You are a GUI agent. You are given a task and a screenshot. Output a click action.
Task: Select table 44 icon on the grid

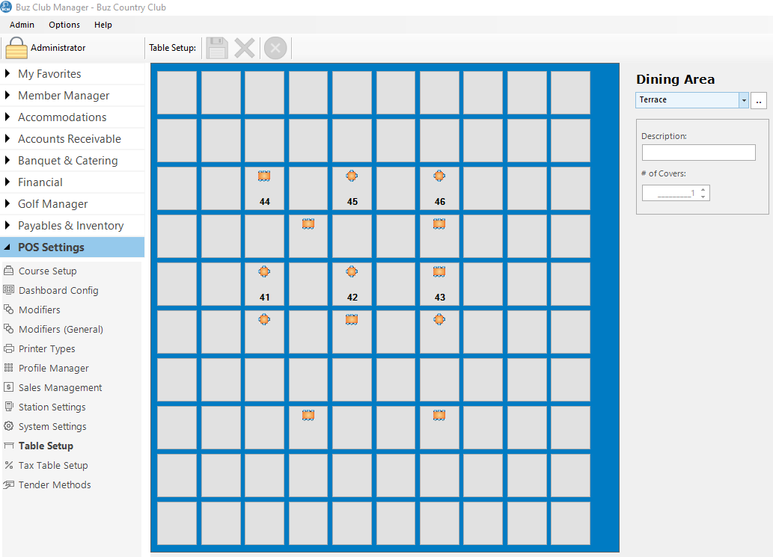(264, 176)
